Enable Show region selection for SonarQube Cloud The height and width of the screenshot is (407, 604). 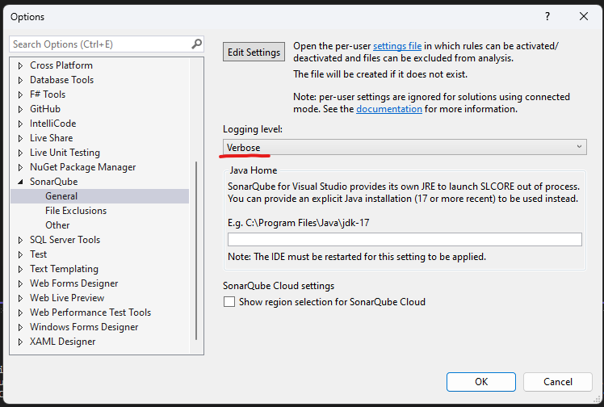coord(230,302)
